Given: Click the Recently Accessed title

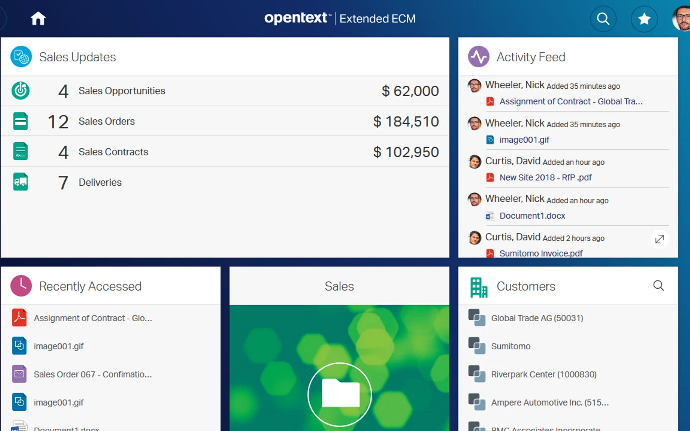Looking at the screenshot, I should click(x=90, y=286).
